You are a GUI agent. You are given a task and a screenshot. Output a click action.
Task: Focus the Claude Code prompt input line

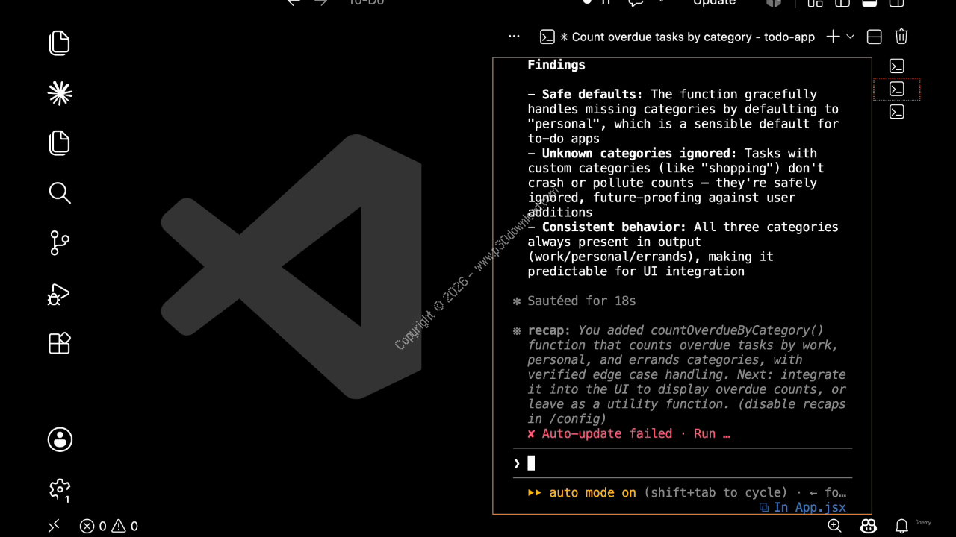coord(682,463)
